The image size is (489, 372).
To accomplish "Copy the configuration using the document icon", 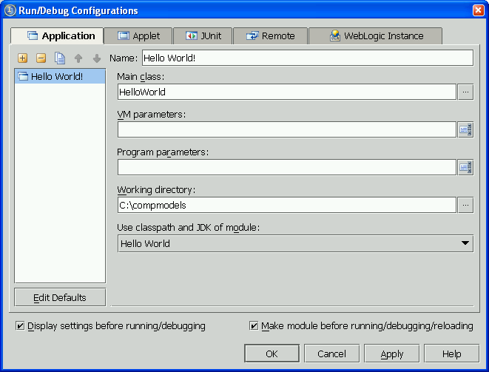I will point(60,58).
